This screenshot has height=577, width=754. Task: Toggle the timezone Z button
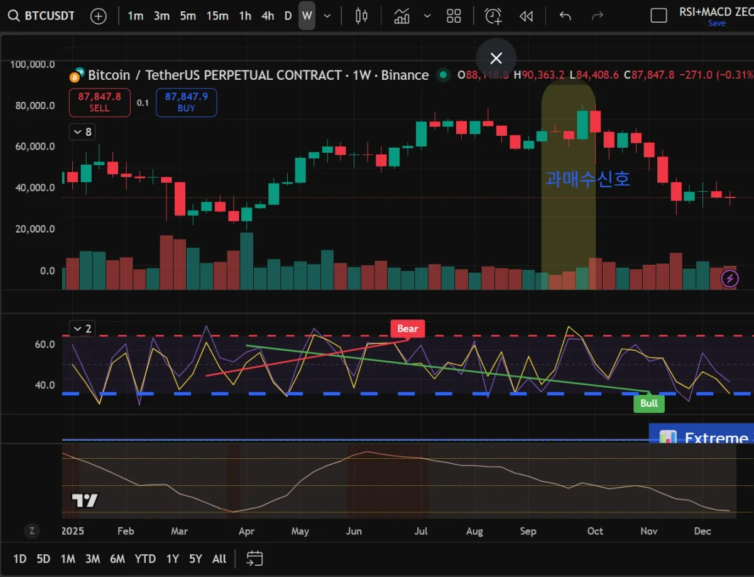point(31,531)
